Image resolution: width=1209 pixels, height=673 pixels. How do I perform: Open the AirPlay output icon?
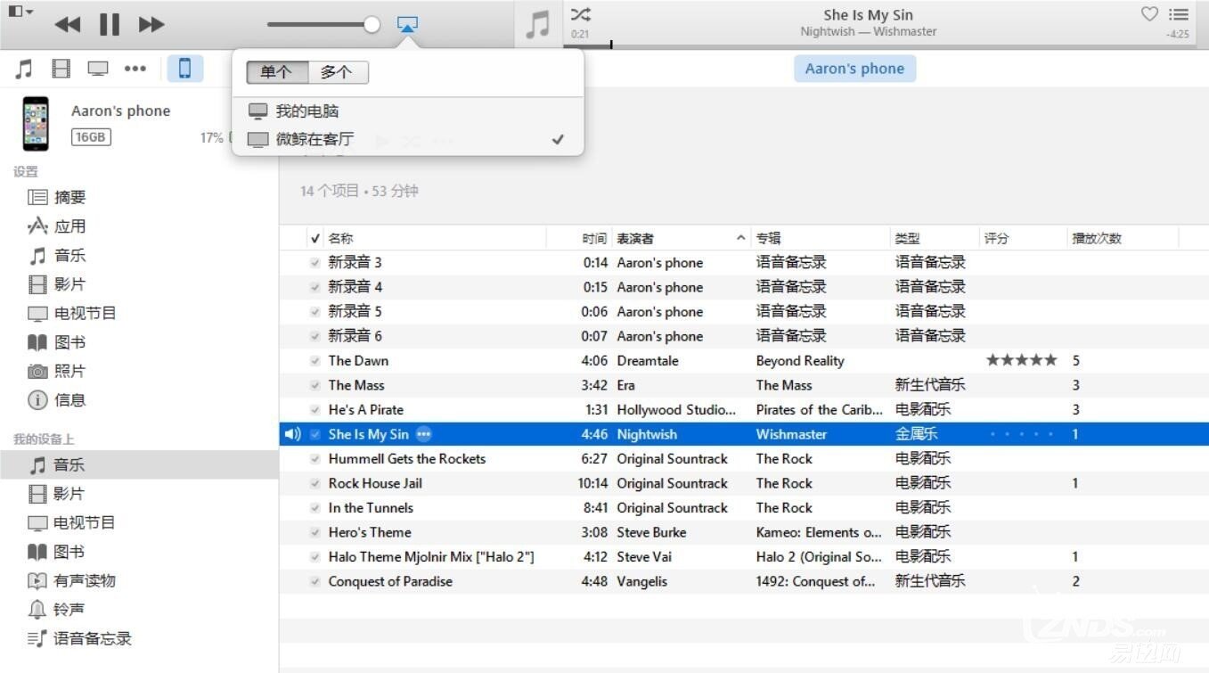407,24
